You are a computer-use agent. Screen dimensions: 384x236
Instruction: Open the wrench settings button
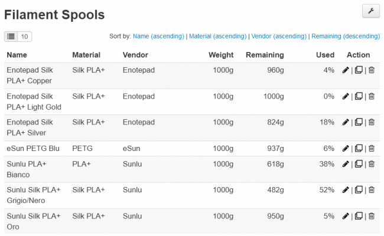(x=370, y=11)
